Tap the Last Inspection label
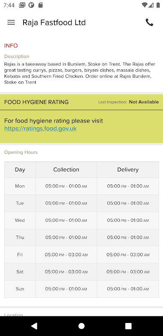 113,102
